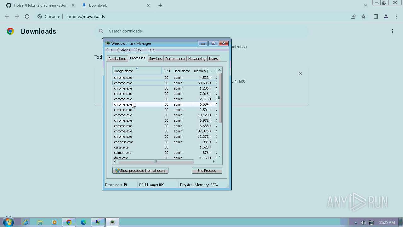Open the Services tab
Image resolution: width=403 pixels, height=227 pixels.
coord(155,59)
